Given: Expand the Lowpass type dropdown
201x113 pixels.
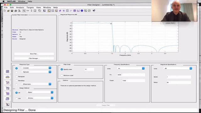Looking at the screenshot, I should 36,68.
